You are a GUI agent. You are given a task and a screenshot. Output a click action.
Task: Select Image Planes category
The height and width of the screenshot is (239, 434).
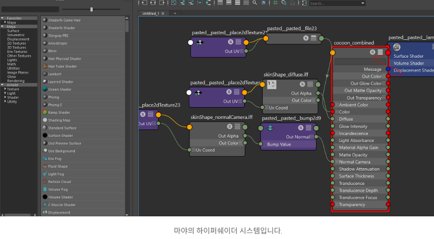18,73
